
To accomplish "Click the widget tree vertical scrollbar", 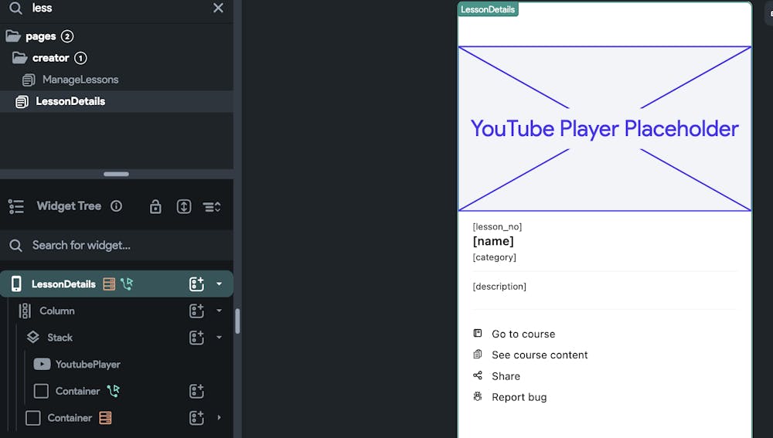I will [x=237, y=321].
